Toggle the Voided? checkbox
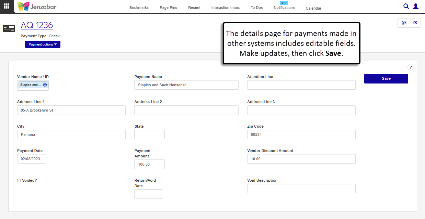425x219 pixels. (x=19, y=180)
